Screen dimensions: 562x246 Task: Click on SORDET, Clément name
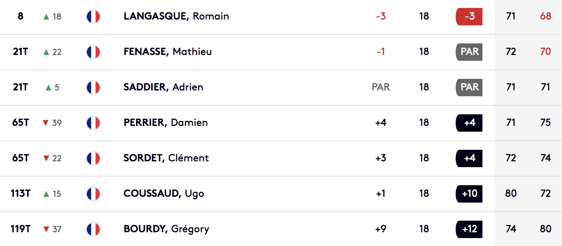pyautogui.click(x=166, y=158)
